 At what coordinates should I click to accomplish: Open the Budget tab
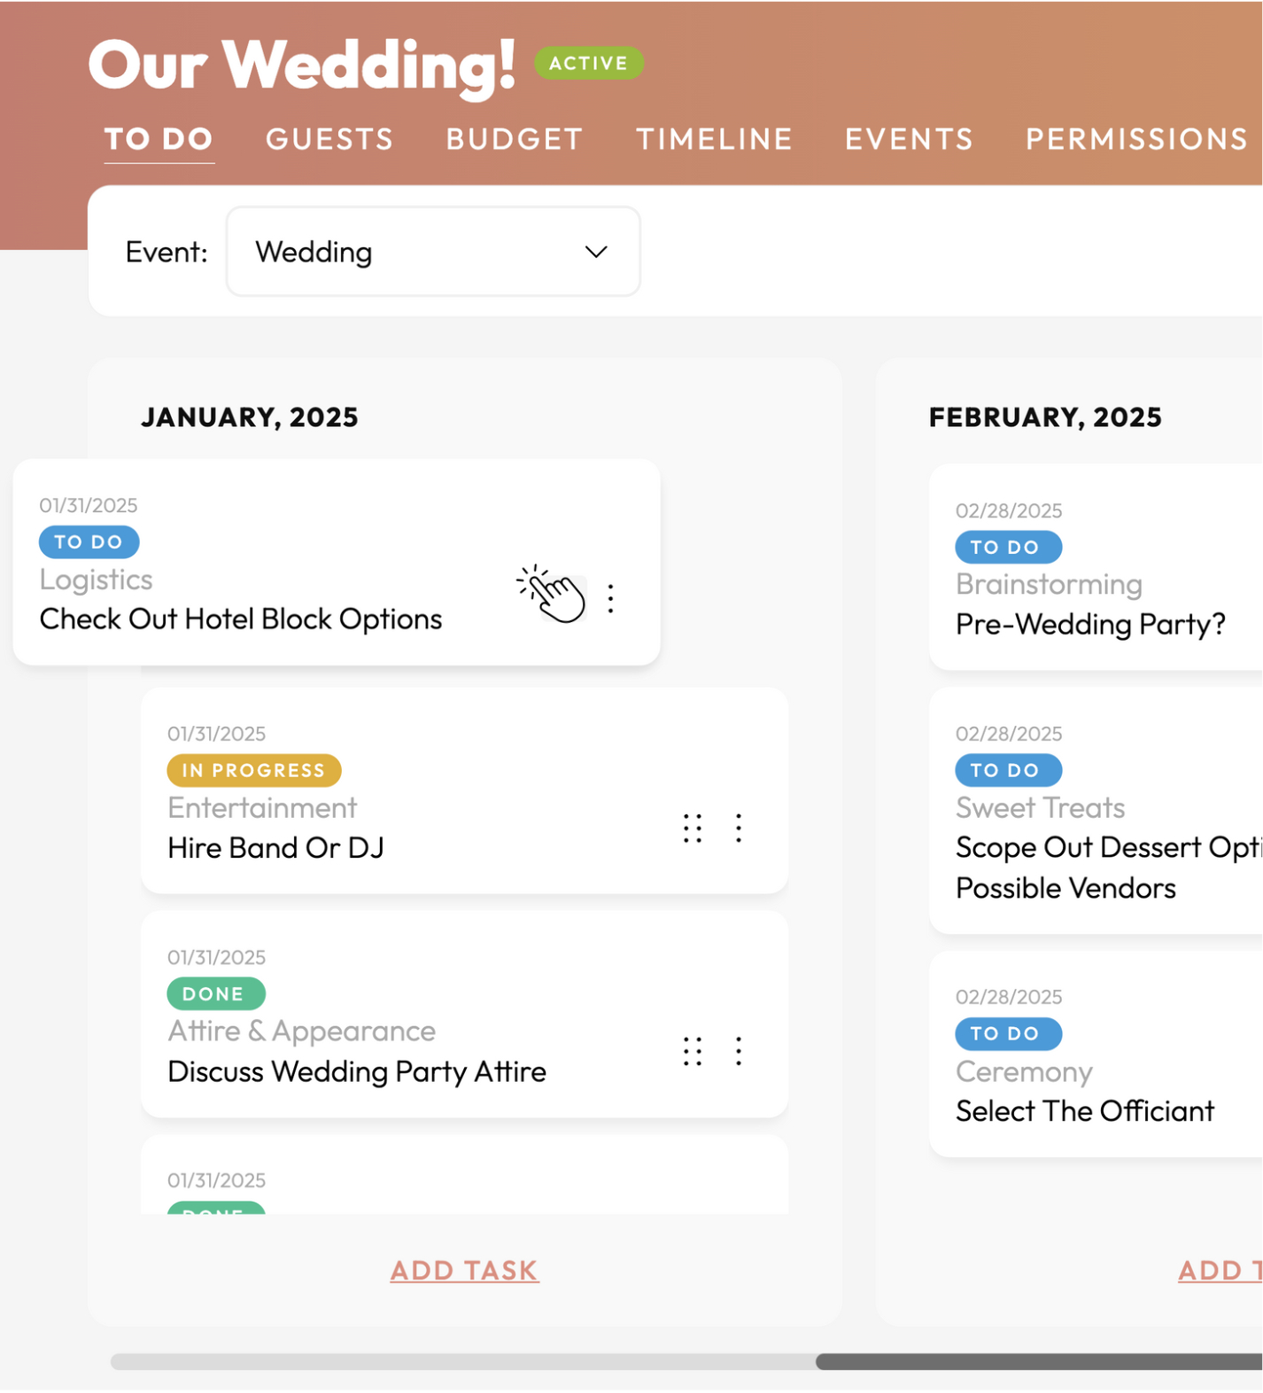(x=514, y=139)
